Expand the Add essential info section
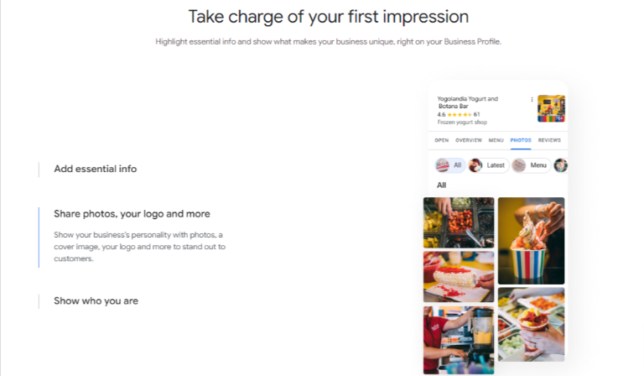 tap(96, 169)
